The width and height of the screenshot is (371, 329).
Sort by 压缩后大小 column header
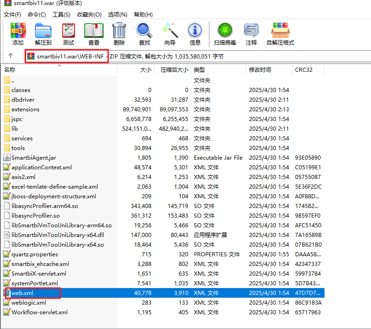coord(173,70)
